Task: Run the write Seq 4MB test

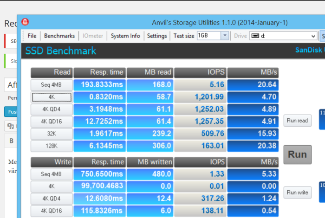Action: [51, 174]
